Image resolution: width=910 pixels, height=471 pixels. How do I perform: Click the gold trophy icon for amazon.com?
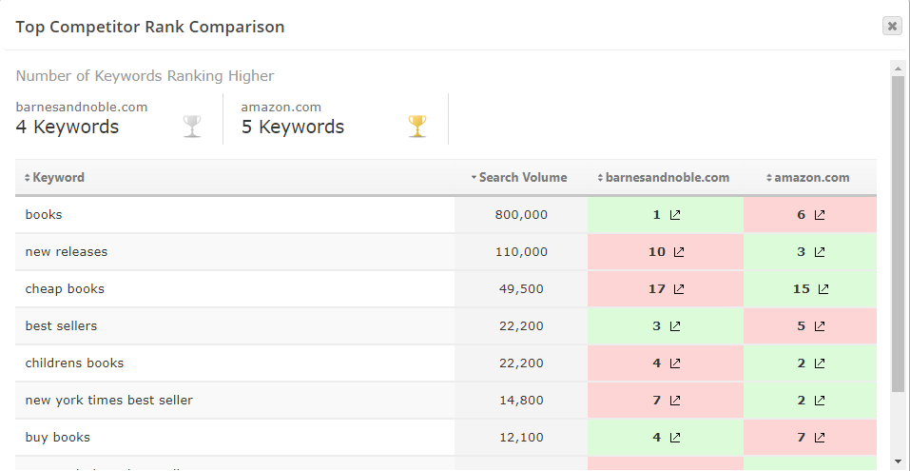pos(417,126)
